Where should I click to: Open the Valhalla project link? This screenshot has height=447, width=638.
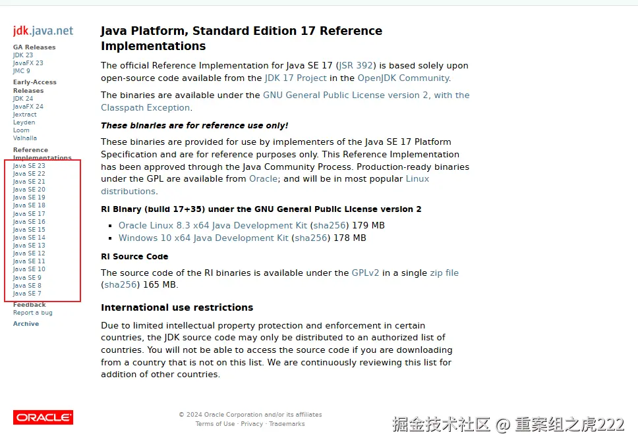pyautogui.click(x=25, y=138)
